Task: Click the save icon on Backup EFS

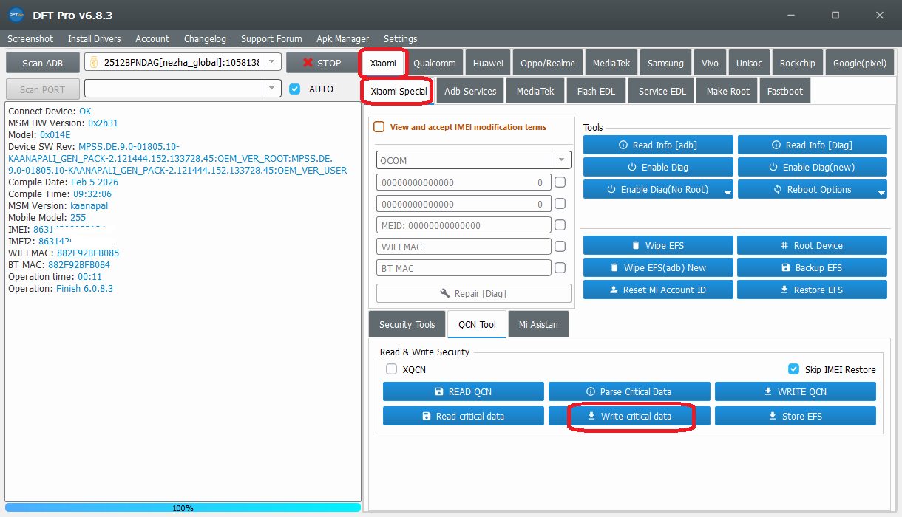Action: coord(786,267)
